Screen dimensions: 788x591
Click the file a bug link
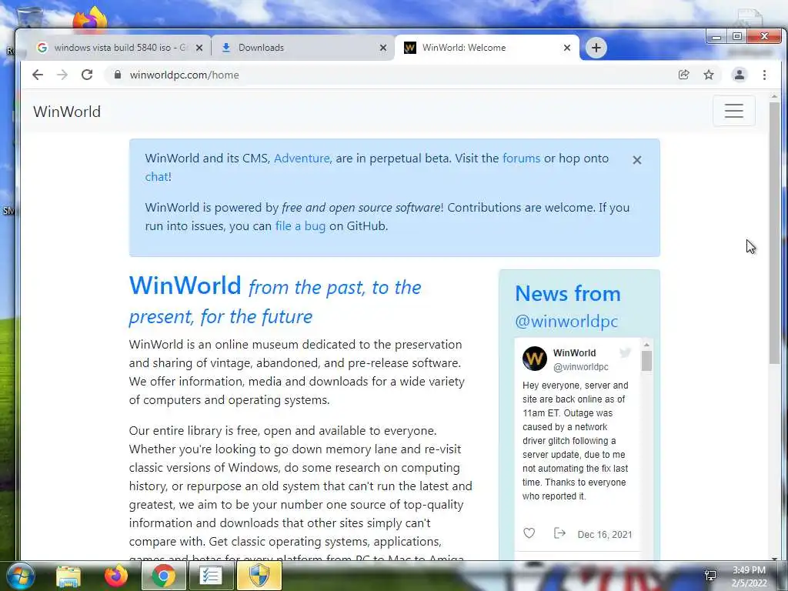[x=300, y=226]
